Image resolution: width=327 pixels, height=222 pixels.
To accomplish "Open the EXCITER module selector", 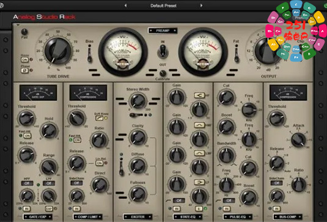I will 138,217.
